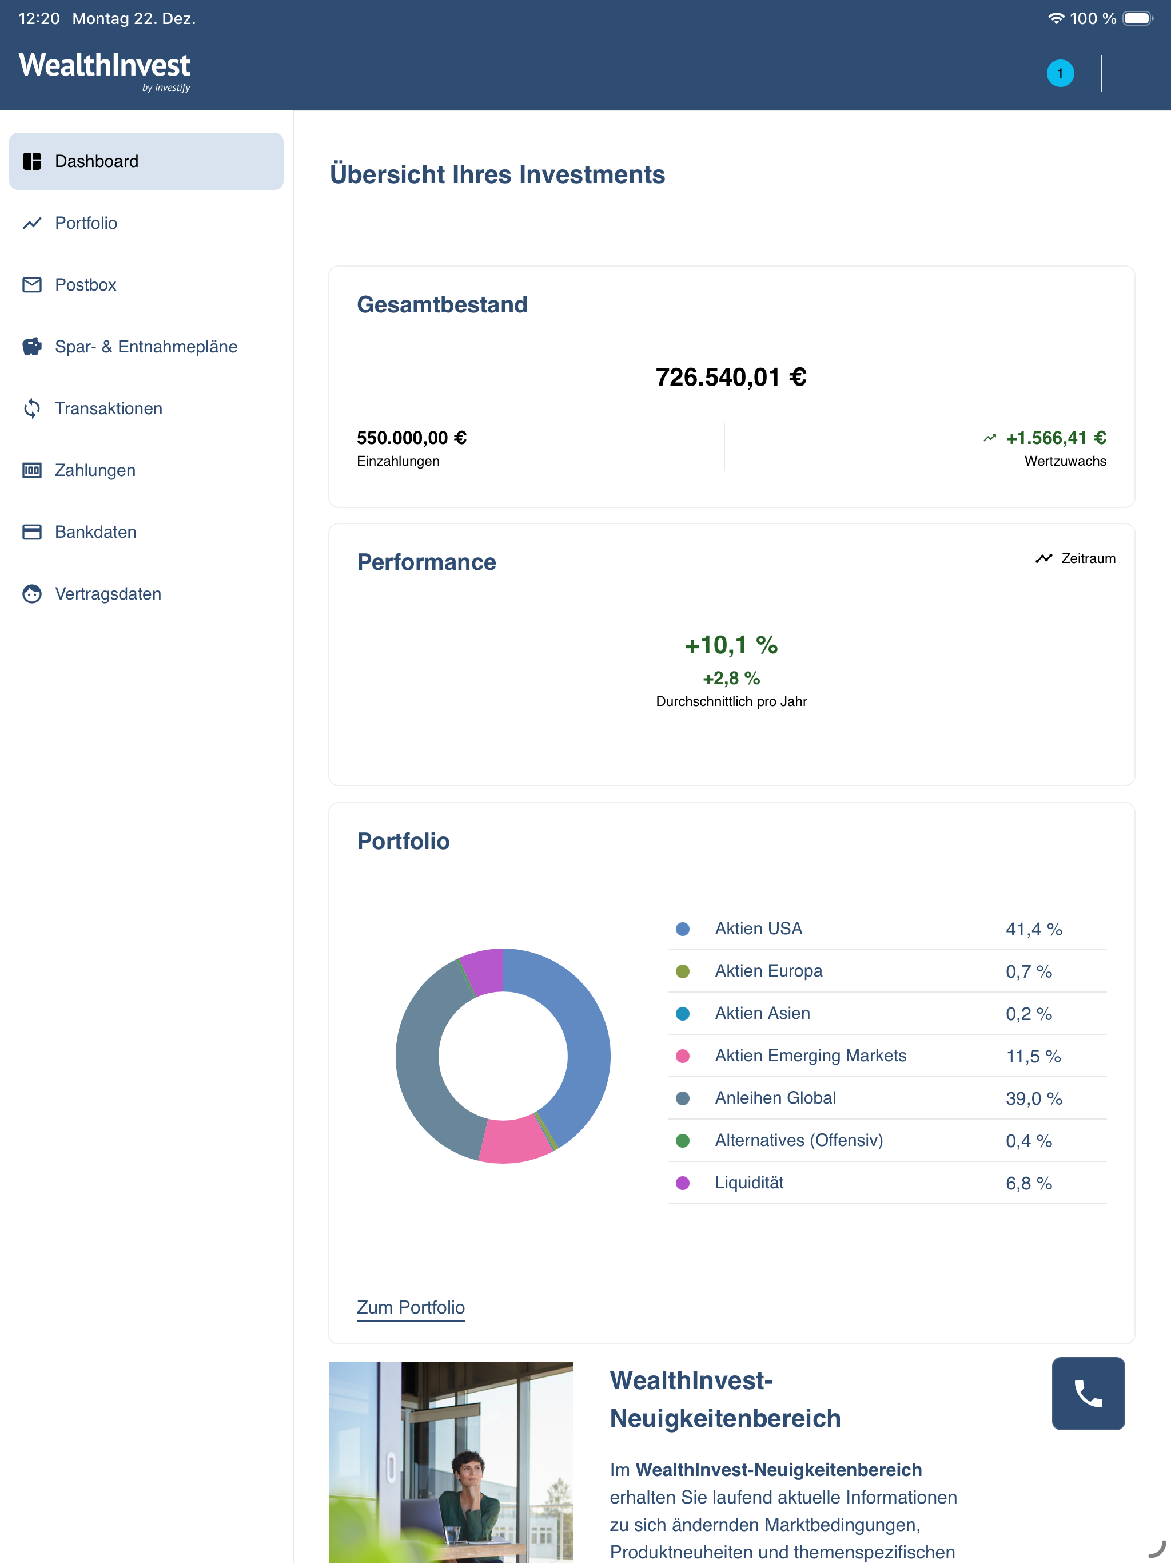Image resolution: width=1171 pixels, height=1563 pixels.
Task: Click the Dashboard grid icon
Action: point(32,161)
